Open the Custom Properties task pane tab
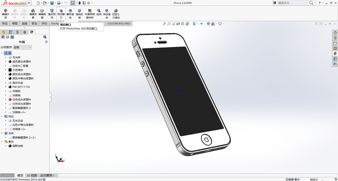 (x=335, y=59)
